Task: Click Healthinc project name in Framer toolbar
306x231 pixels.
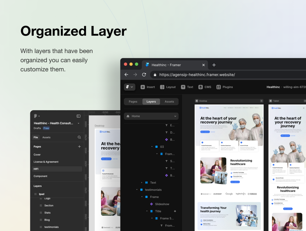Action: coord(273,87)
